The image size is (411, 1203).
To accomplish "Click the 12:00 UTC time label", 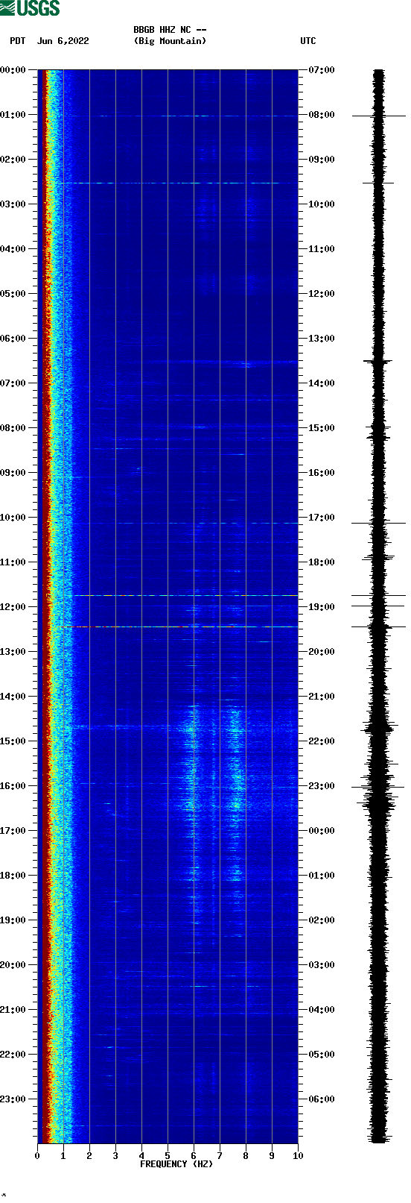I will tap(322, 294).
